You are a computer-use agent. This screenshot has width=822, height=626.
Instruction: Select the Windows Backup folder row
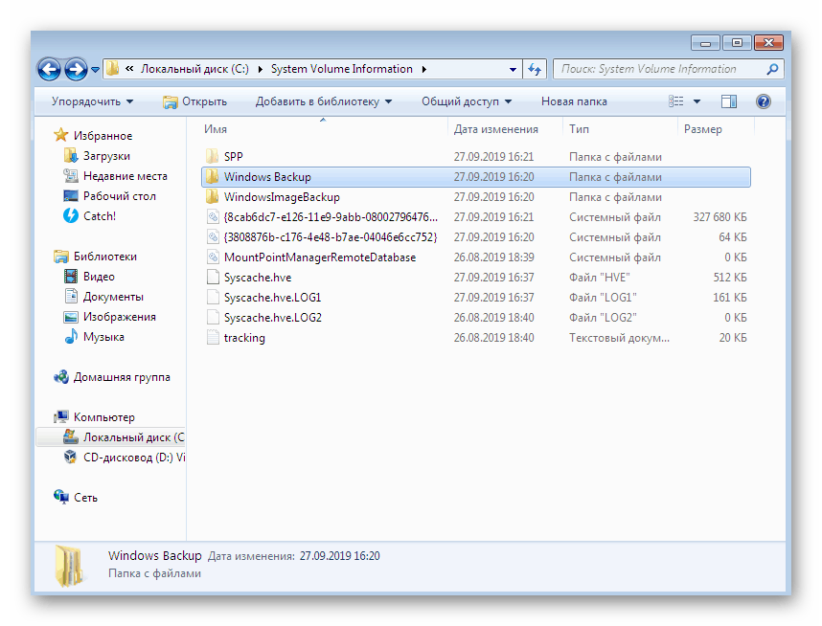coord(476,177)
